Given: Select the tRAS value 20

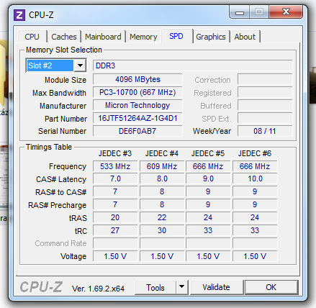Looking at the screenshot, I should [115, 217].
